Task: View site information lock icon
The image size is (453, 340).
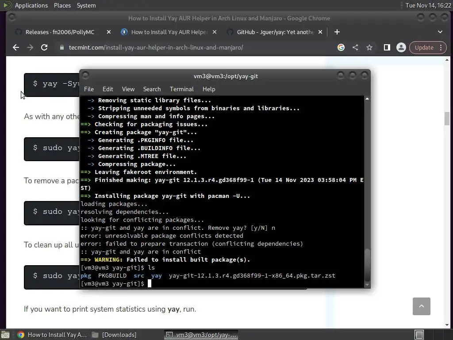Action: point(61,47)
